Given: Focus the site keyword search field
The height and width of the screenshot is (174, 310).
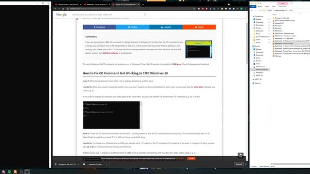Looking at the screenshot, I should pos(107,14).
